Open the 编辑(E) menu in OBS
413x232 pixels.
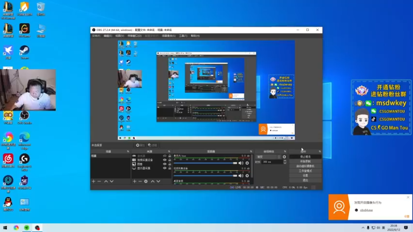(x=107, y=36)
